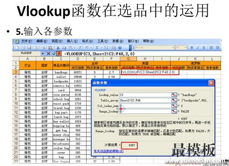
Task: Click the Range_lookup input field
Action: (x=145, y=112)
